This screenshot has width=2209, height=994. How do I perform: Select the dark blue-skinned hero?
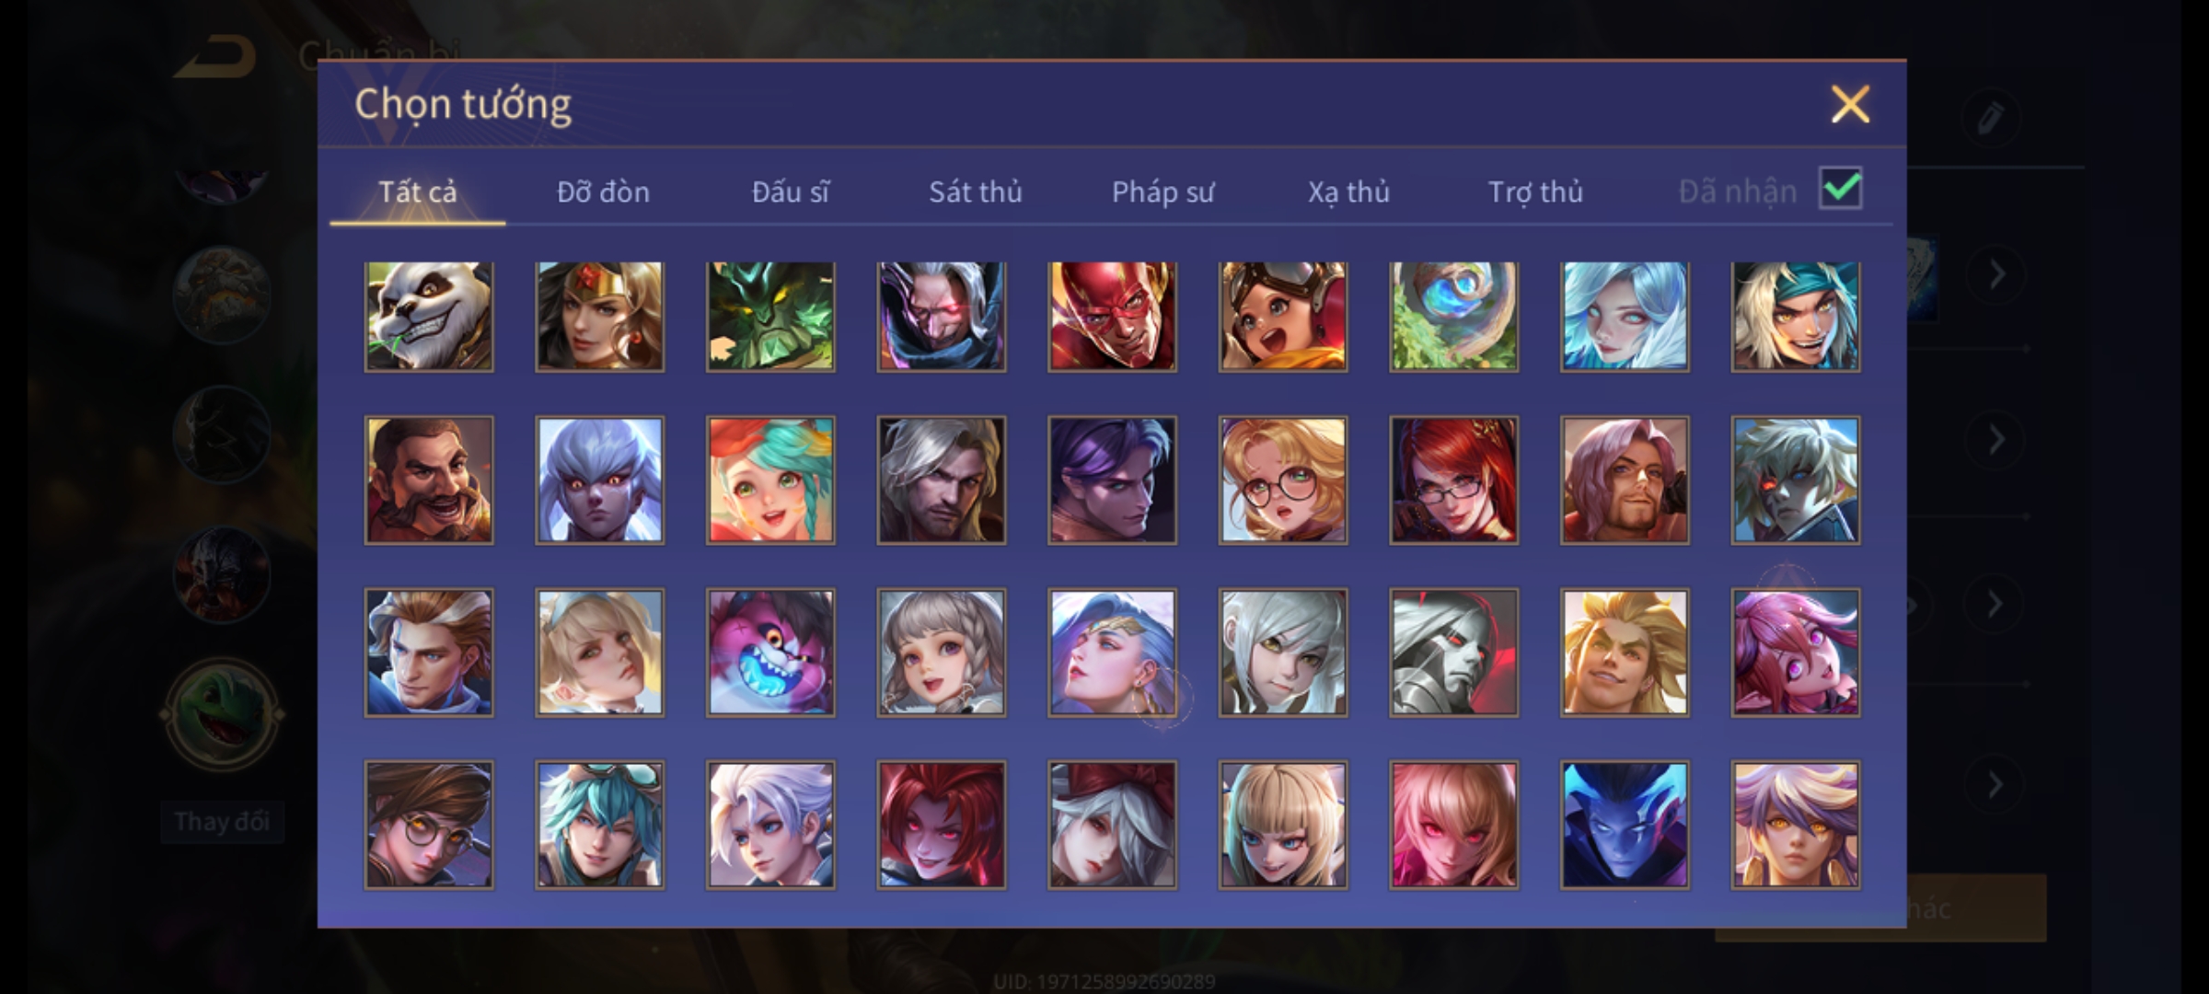tap(1625, 825)
